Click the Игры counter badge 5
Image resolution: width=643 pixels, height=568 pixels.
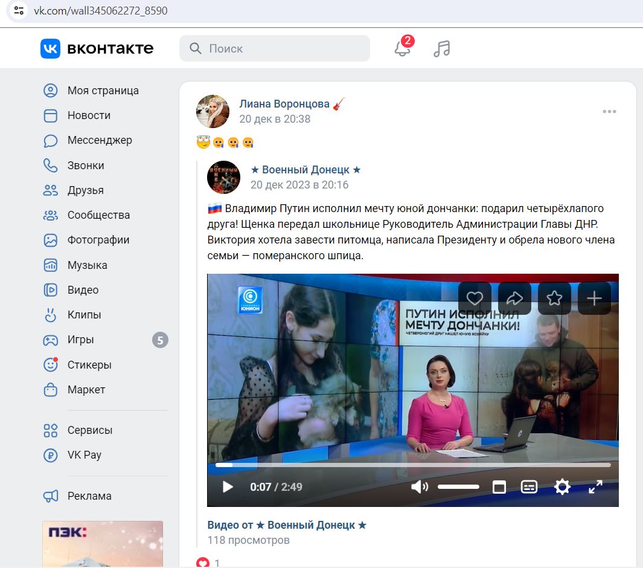pyautogui.click(x=161, y=340)
